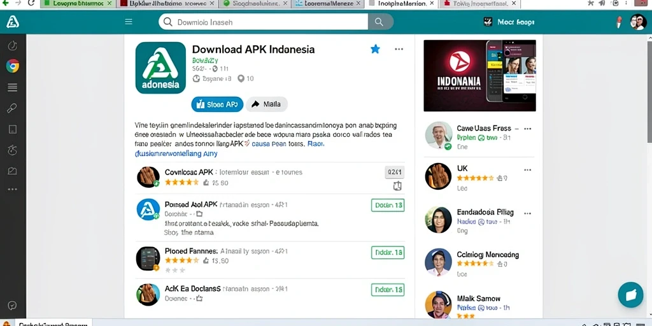Open the bug icon in the left sidebar
This screenshot has height=326, width=652.
point(13,150)
